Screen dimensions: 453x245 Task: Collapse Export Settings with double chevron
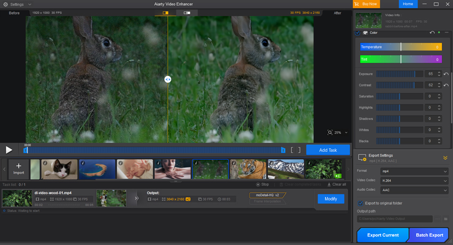445,158
